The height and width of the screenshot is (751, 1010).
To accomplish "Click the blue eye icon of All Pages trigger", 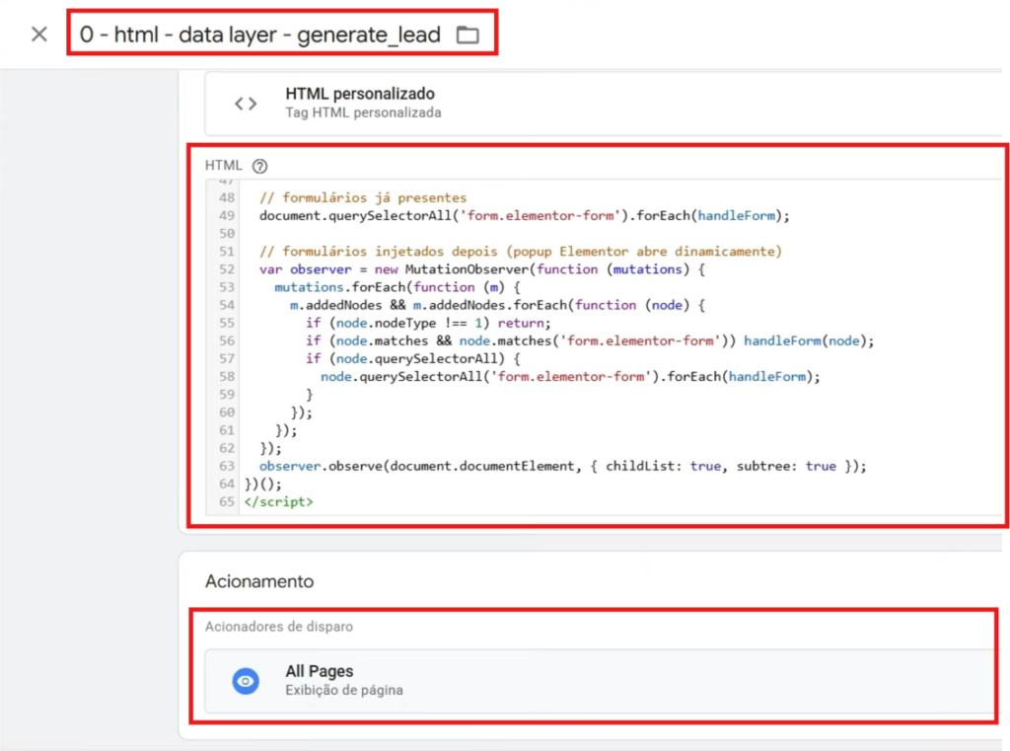I will [246, 681].
